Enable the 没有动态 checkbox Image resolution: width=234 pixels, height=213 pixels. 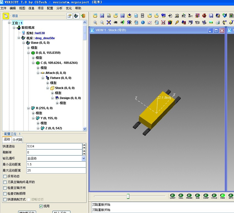[5, 176]
